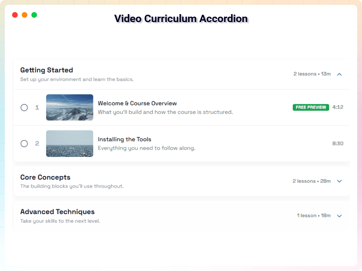Viewport: 362px width, 271px height.
Task: Click the red close window dot
Action: 15,15
